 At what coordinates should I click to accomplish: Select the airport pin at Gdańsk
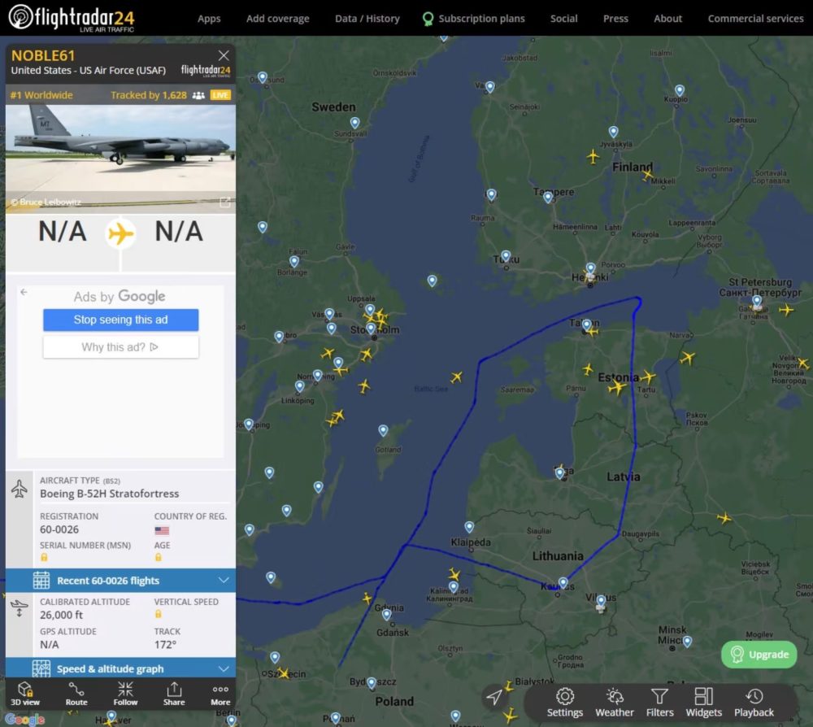click(x=387, y=615)
